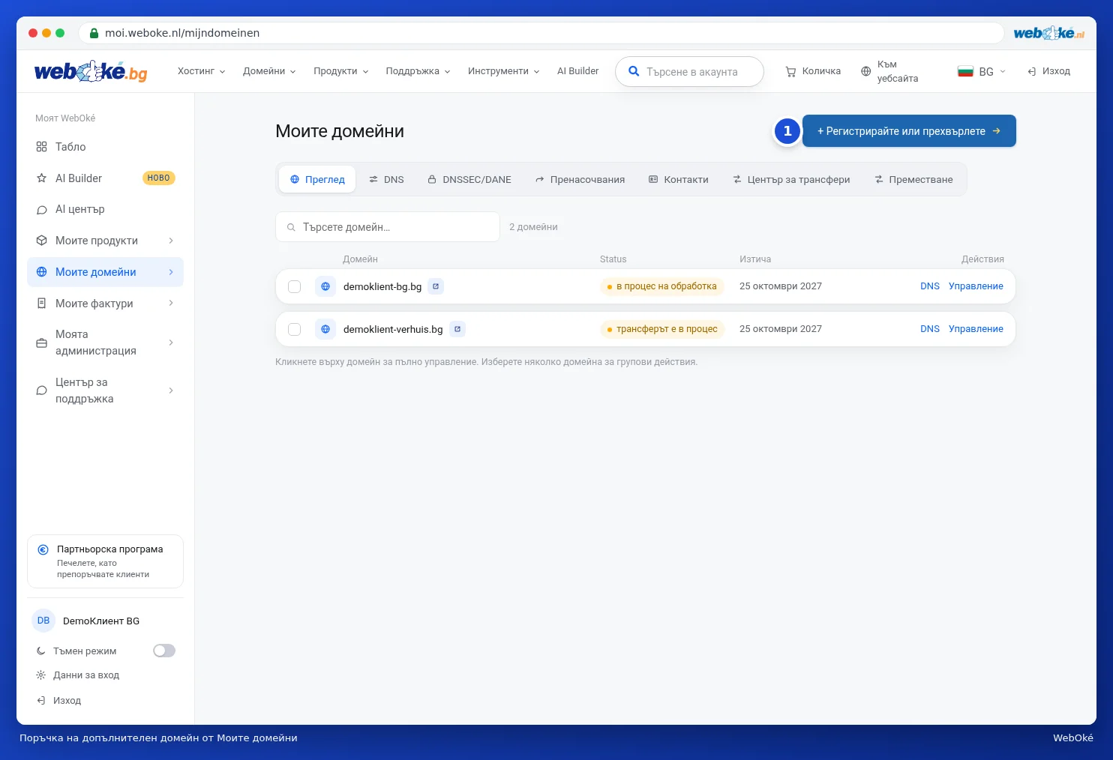Click the gear icon for Данни за вход
The image size is (1113, 760).
tap(41, 675)
